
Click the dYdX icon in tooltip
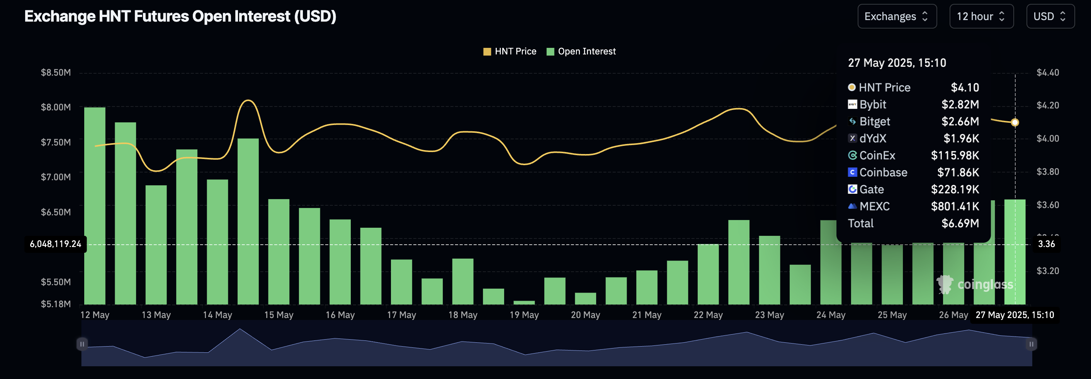[x=852, y=138]
